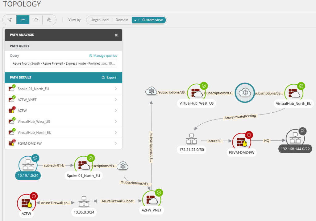Toggle the cloud view toolbar button
Viewport: 316px width, 221px height.
[x=36, y=20]
